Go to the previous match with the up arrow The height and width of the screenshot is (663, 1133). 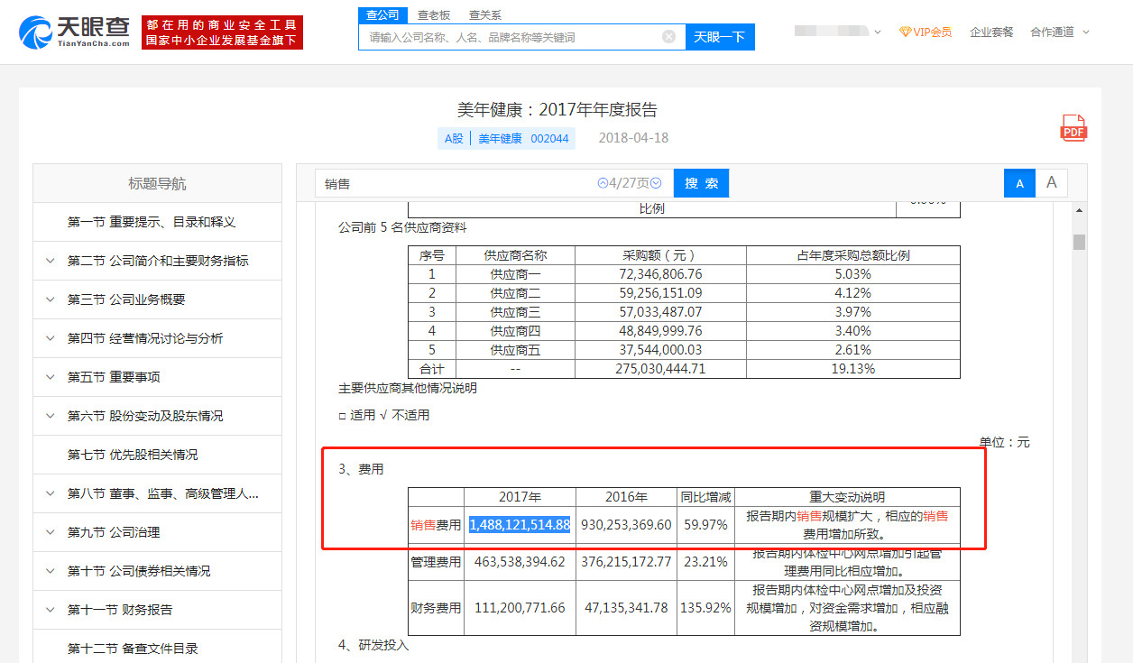coord(603,183)
